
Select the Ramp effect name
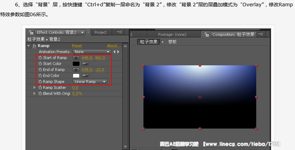coord(43,46)
